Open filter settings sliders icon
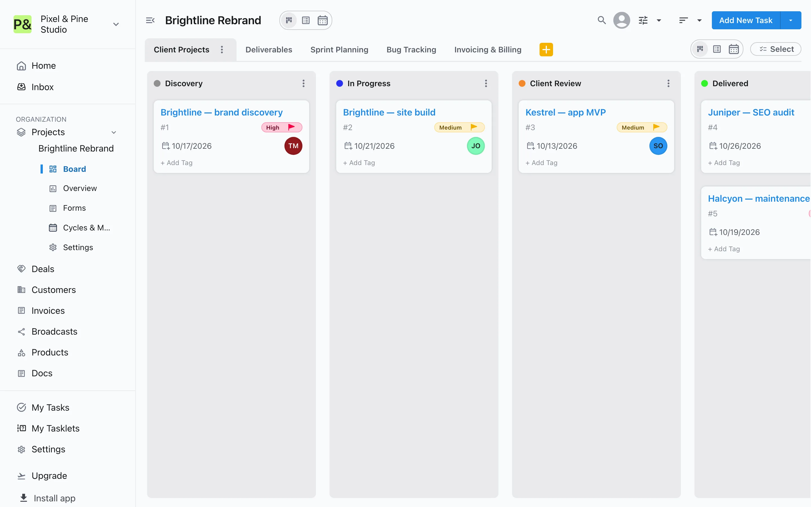 pos(643,21)
